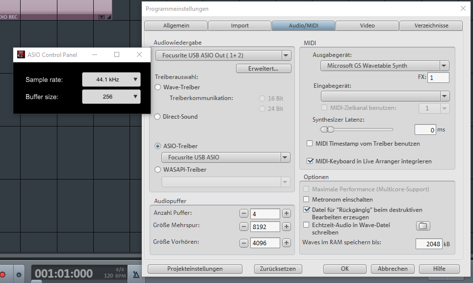Minimize the ASIO Control Panel window
Screen dimensions: 473x283
[x=95, y=54]
